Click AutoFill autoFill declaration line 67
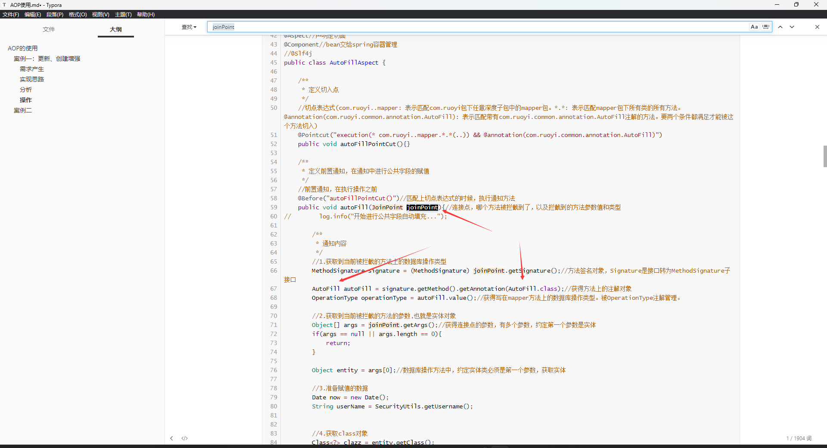The image size is (827, 448). [x=342, y=289]
